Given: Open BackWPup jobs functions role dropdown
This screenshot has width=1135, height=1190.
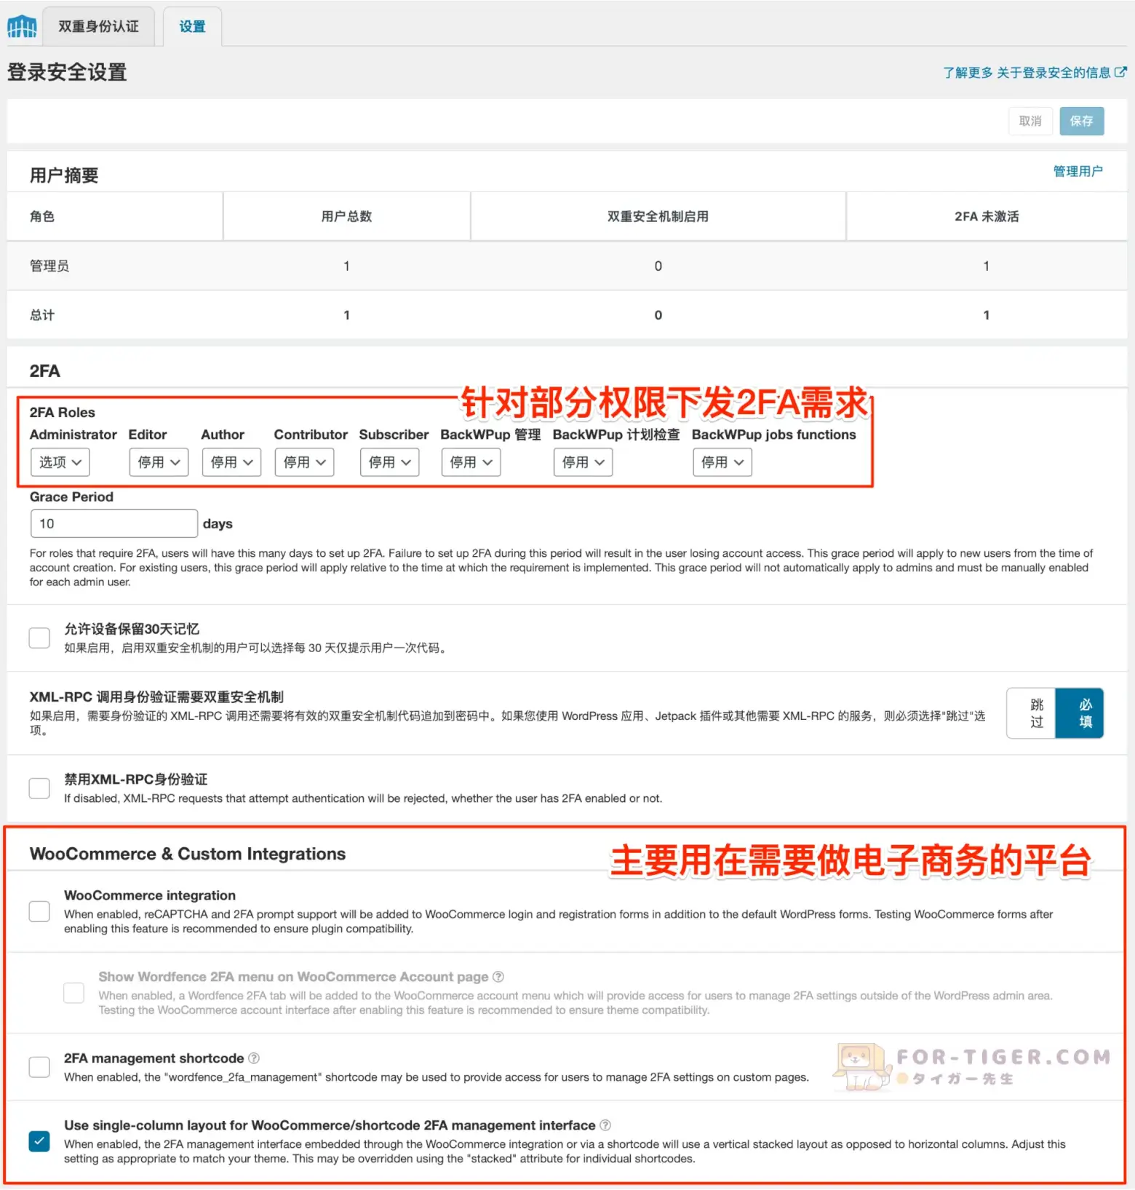Looking at the screenshot, I should pyautogui.click(x=722, y=462).
